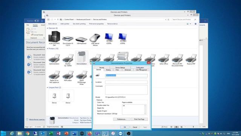Click OK in Demonstration Properties
Image resolution: width=241 pixels, height=136 pixels.
point(125,127)
